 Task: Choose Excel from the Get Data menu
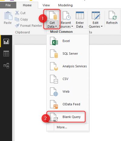(68, 41)
